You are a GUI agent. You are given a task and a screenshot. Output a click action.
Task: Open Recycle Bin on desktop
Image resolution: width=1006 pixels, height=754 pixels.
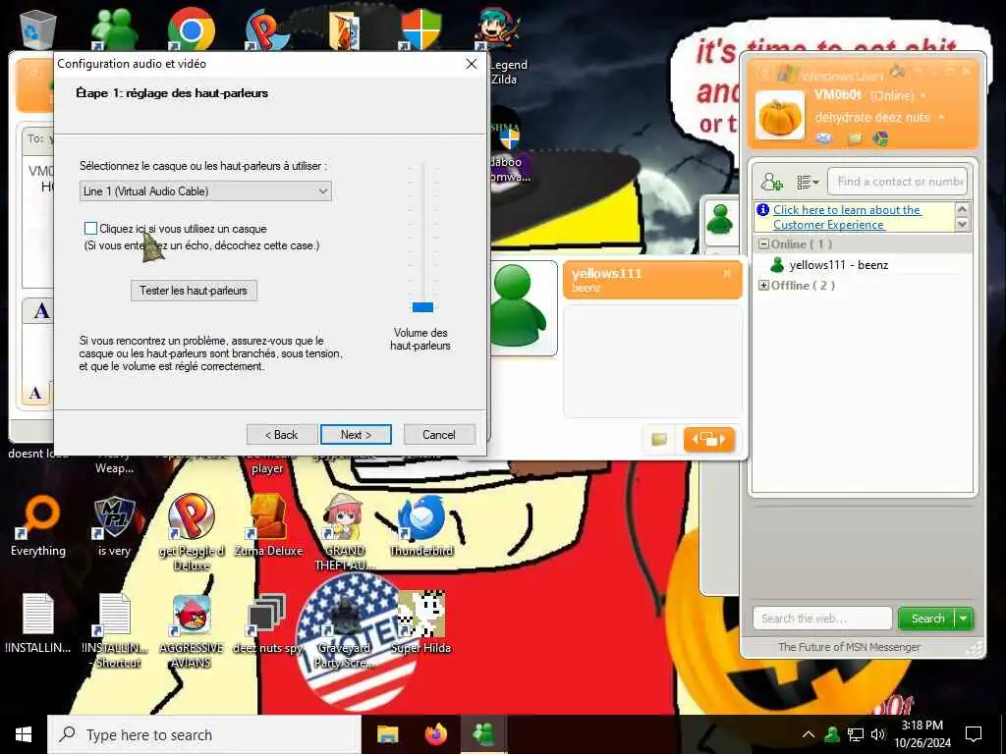click(38, 28)
